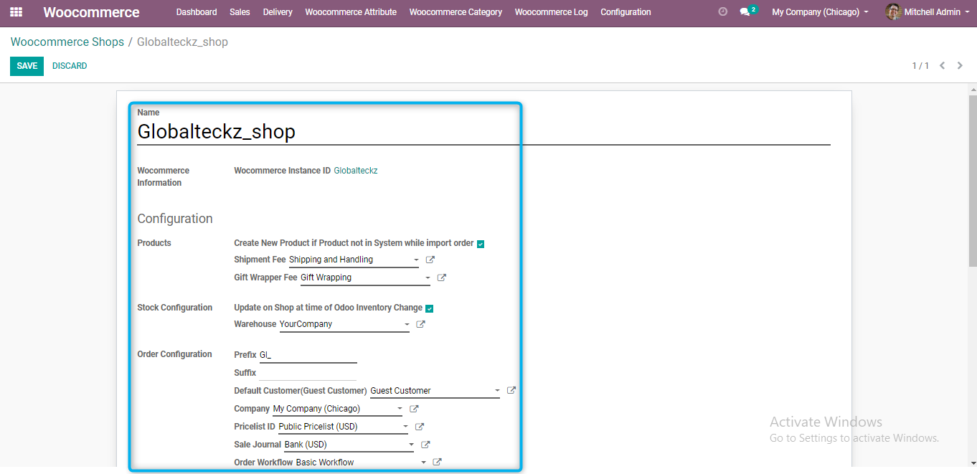The height and width of the screenshot is (474, 977).
Task: Open the chat messages icon
Action: pos(745,12)
